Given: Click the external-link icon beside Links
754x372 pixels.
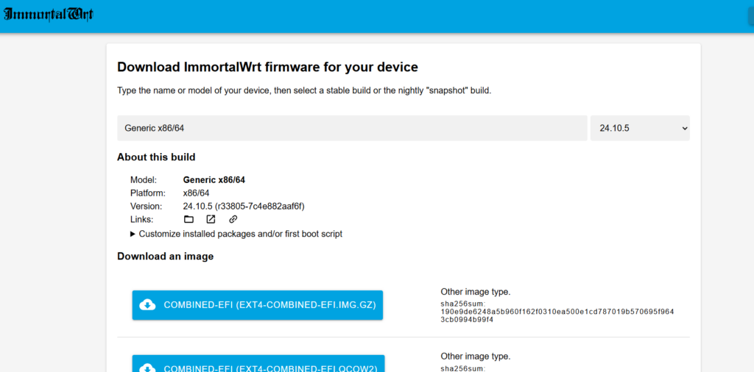Looking at the screenshot, I should 211,219.
